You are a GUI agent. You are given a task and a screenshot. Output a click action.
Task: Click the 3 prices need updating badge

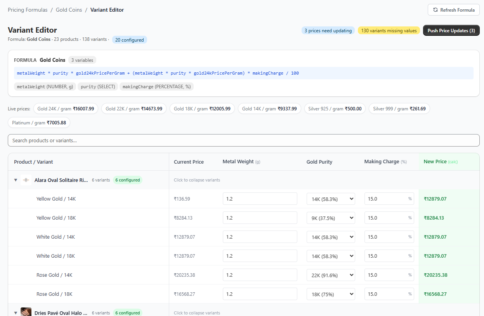click(x=328, y=31)
